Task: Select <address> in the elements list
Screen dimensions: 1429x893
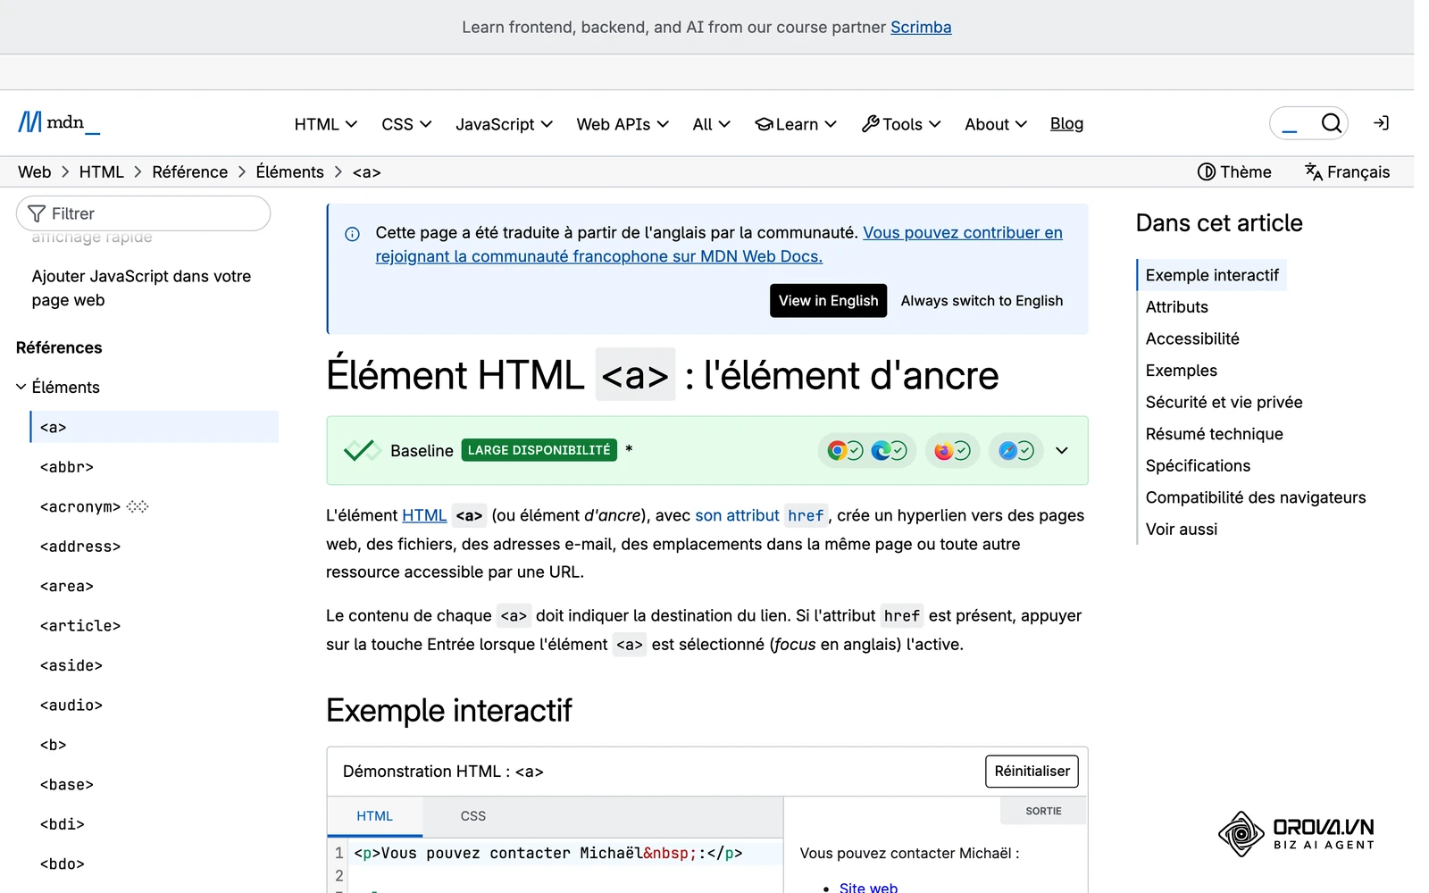Action: pos(80,547)
